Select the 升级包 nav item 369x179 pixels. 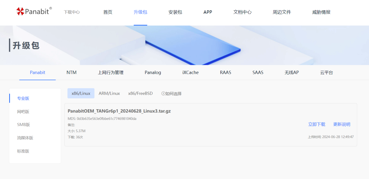point(140,12)
